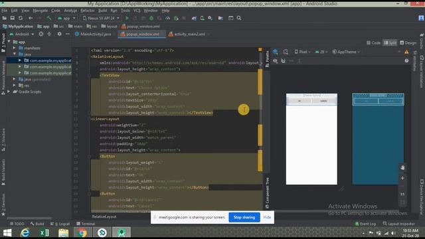Click the layout warning triangle icon

pos(406,52)
